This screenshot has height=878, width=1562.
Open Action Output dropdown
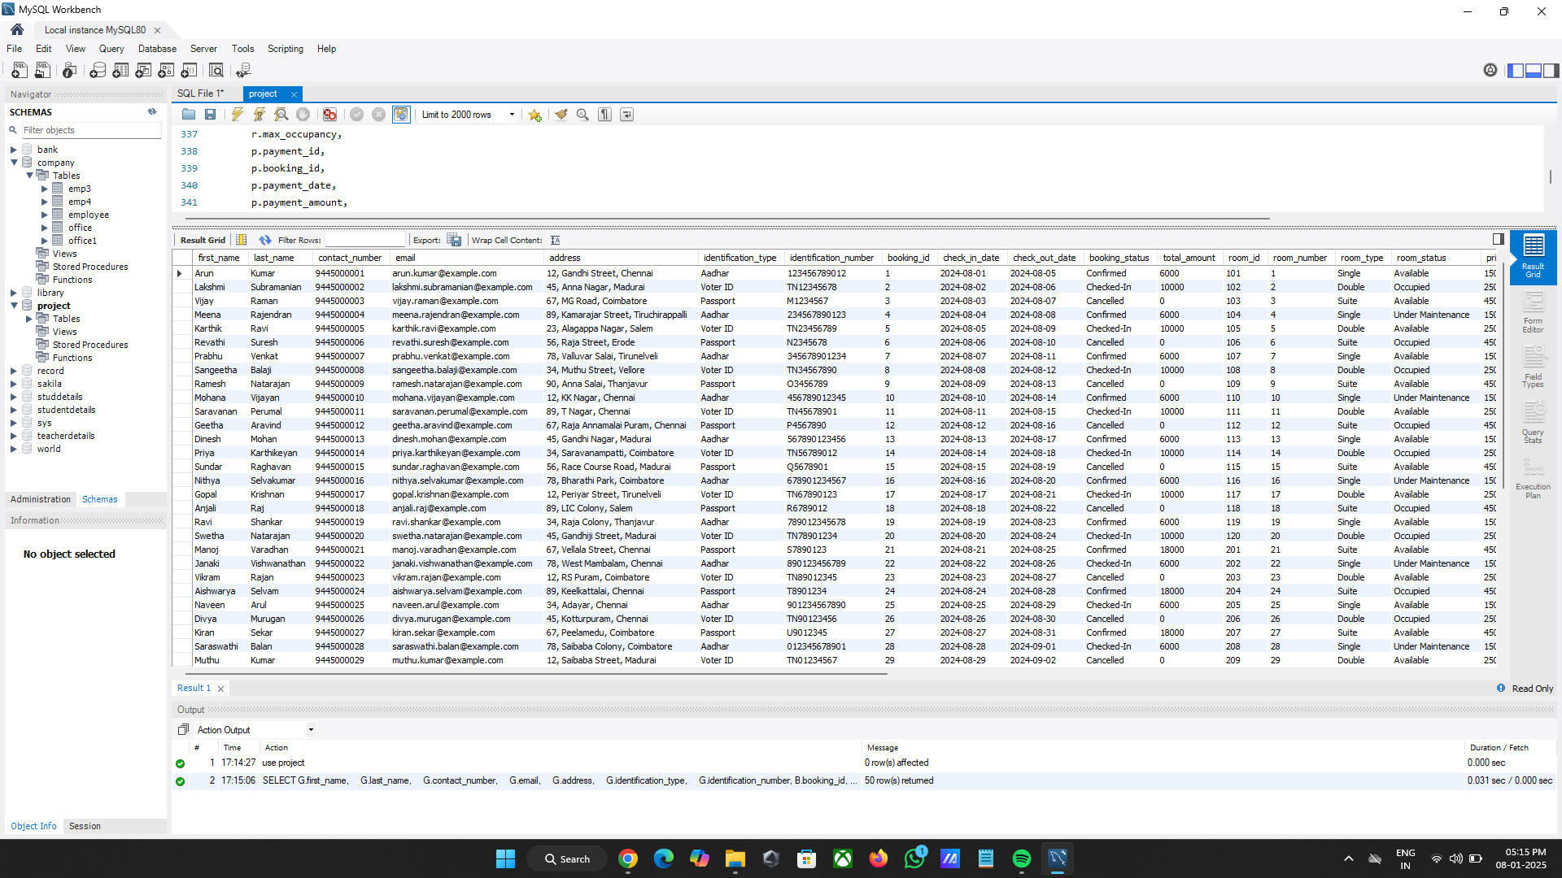(311, 730)
